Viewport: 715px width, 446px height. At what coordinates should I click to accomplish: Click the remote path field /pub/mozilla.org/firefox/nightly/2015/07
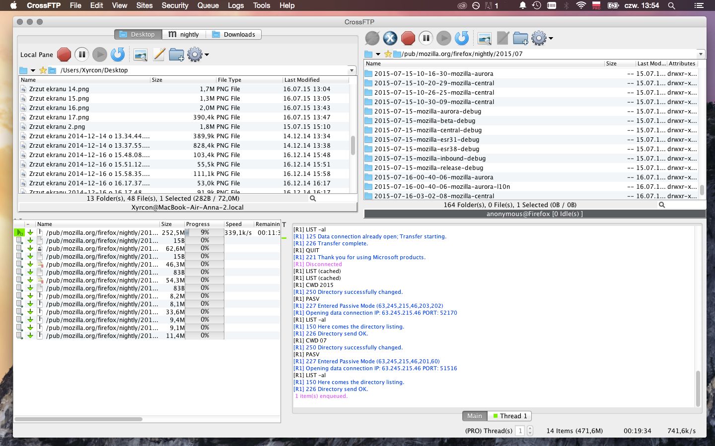[x=549, y=54]
